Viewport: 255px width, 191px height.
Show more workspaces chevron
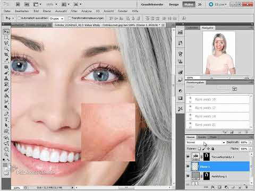[200, 4]
